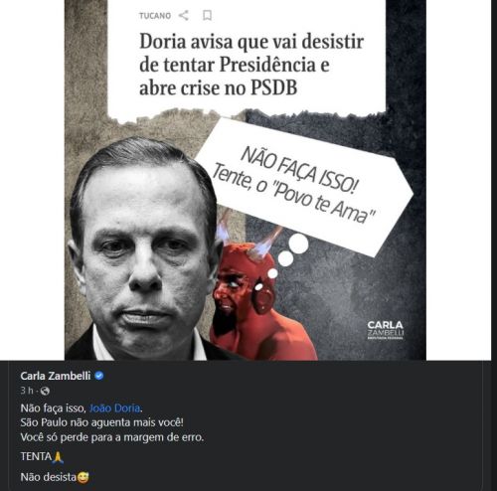The width and height of the screenshot is (497, 491).
Task: Click the smiling emoji after Não desista
Action: 83,477
